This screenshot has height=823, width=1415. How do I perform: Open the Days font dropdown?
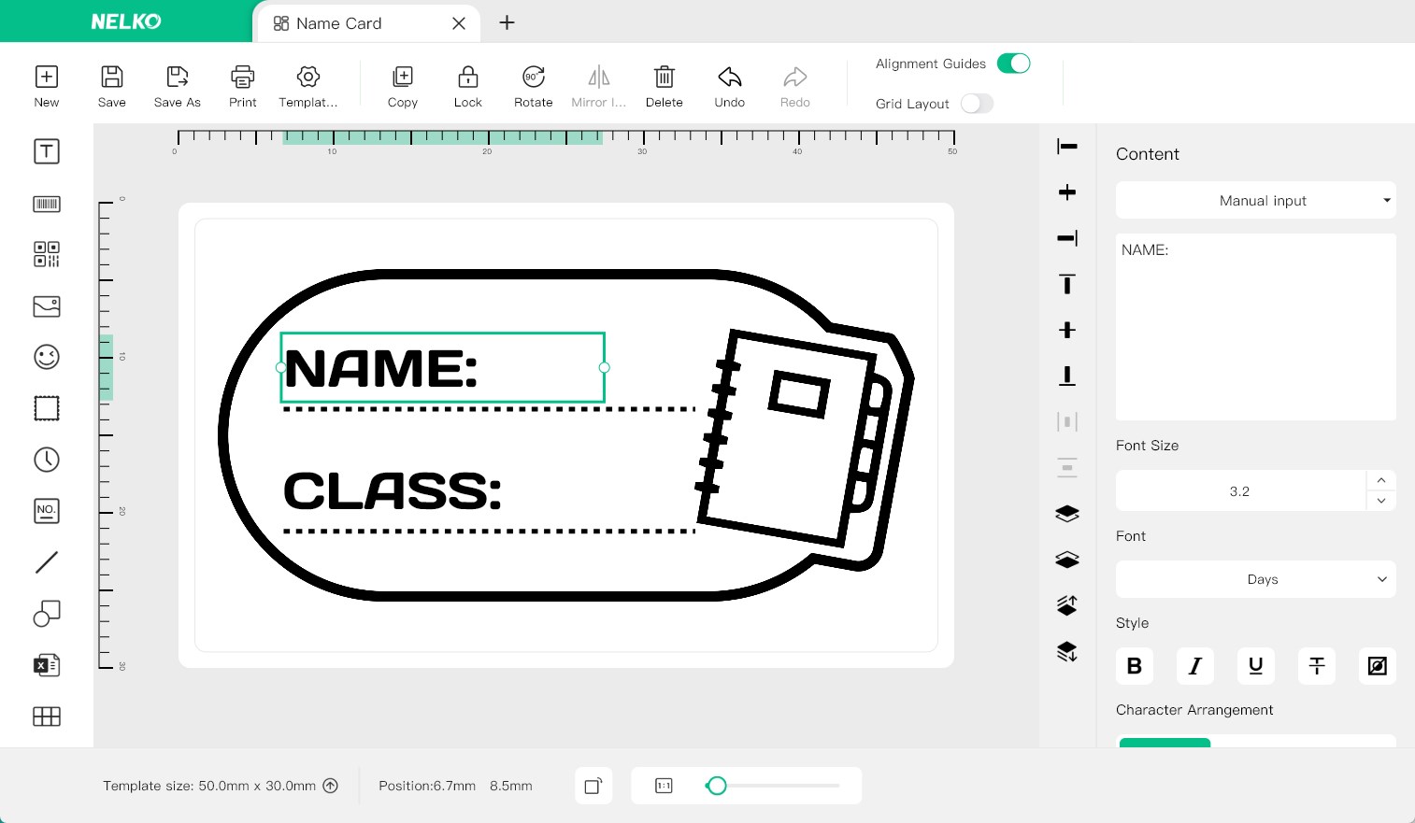click(x=1256, y=579)
